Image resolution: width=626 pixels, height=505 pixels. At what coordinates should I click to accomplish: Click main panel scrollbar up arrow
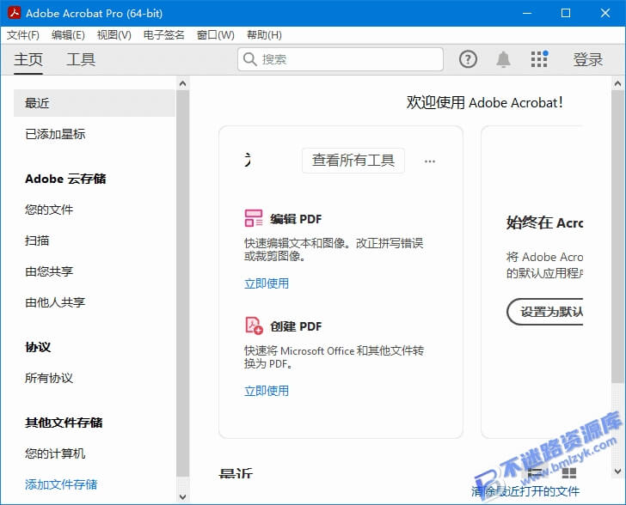[x=617, y=83]
